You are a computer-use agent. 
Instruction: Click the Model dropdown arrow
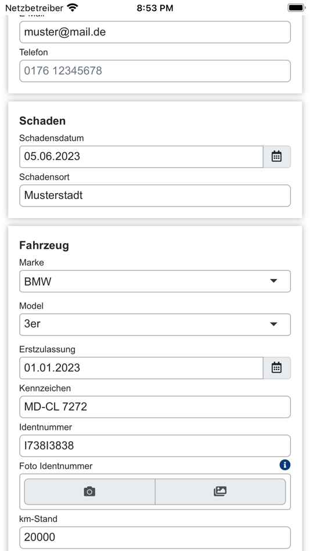click(x=274, y=324)
